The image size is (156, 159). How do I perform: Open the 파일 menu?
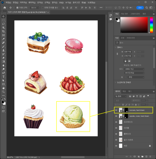pos(8,3)
